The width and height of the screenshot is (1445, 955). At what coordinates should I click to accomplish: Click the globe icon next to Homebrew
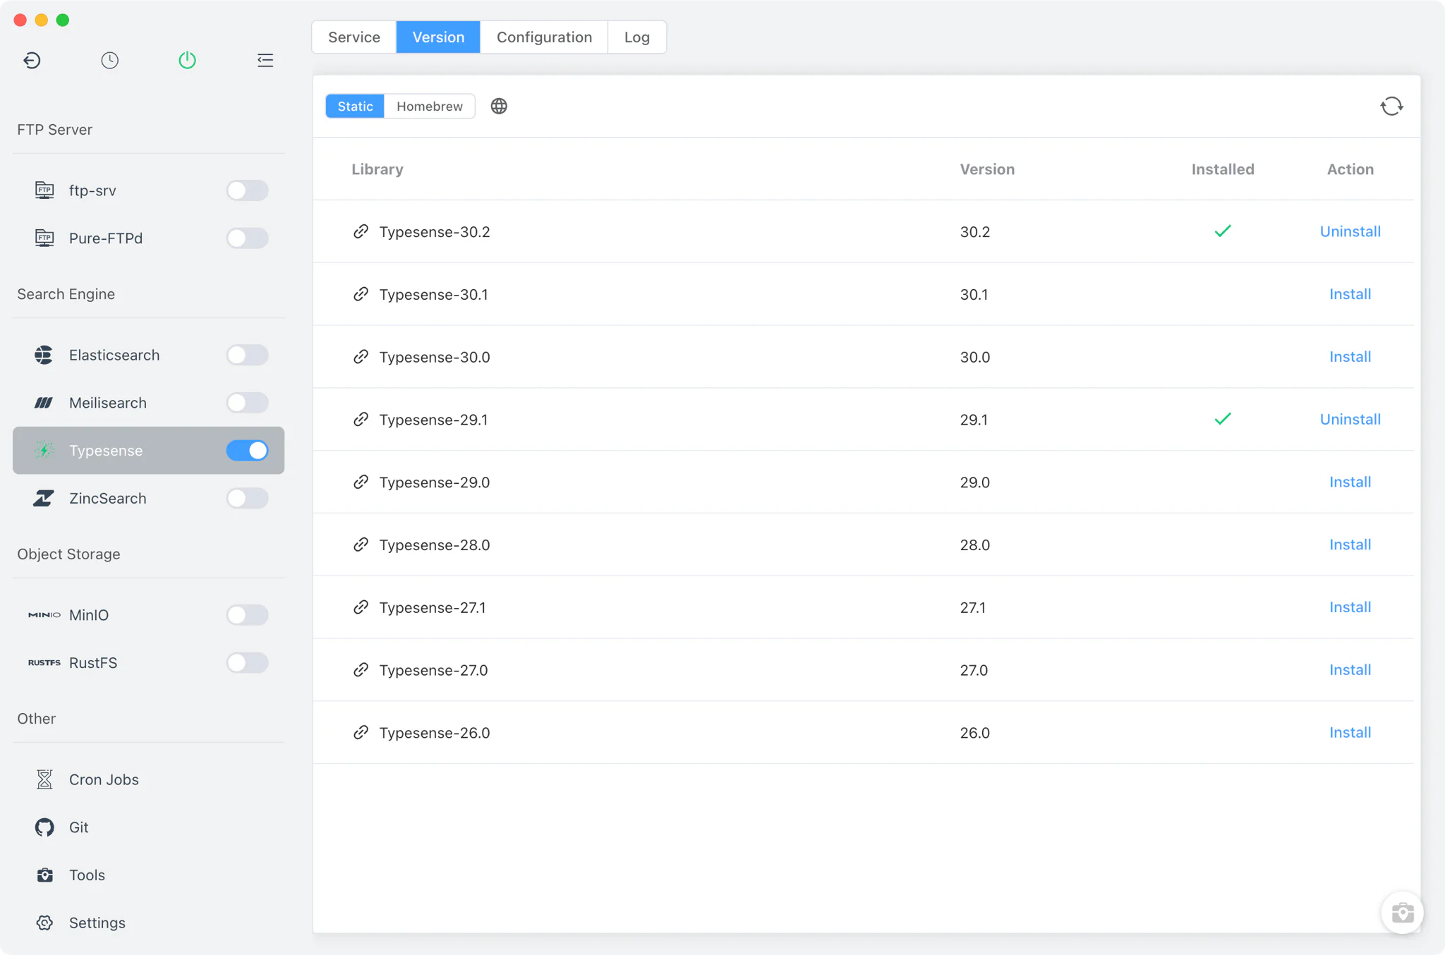(499, 107)
